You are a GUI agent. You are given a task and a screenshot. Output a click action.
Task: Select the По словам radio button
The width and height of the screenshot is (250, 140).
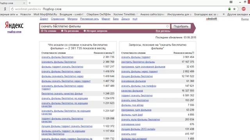42,31
